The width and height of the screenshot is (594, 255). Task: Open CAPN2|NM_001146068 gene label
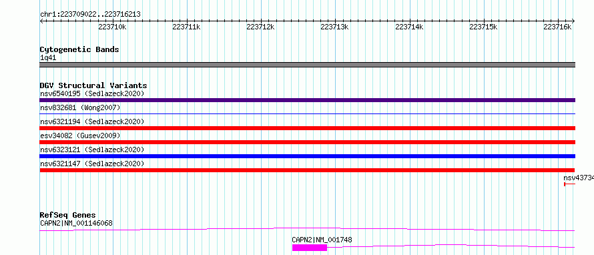click(76, 223)
